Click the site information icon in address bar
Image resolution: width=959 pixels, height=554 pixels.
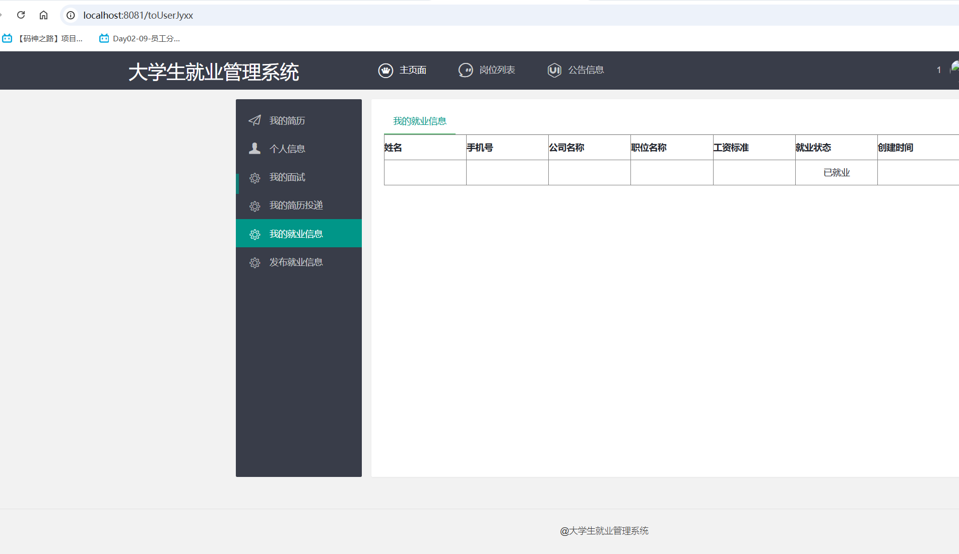[71, 15]
